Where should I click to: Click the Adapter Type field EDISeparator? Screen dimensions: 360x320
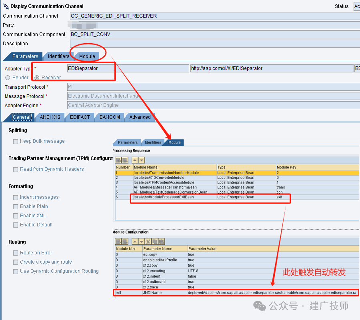click(x=128, y=68)
